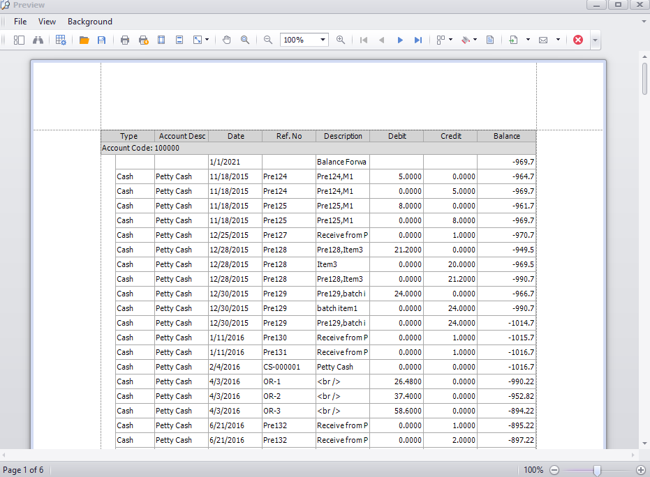The height and width of the screenshot is (477, 650).
Task: Open Page Setup icon
Action: click(x=161, y=40)
